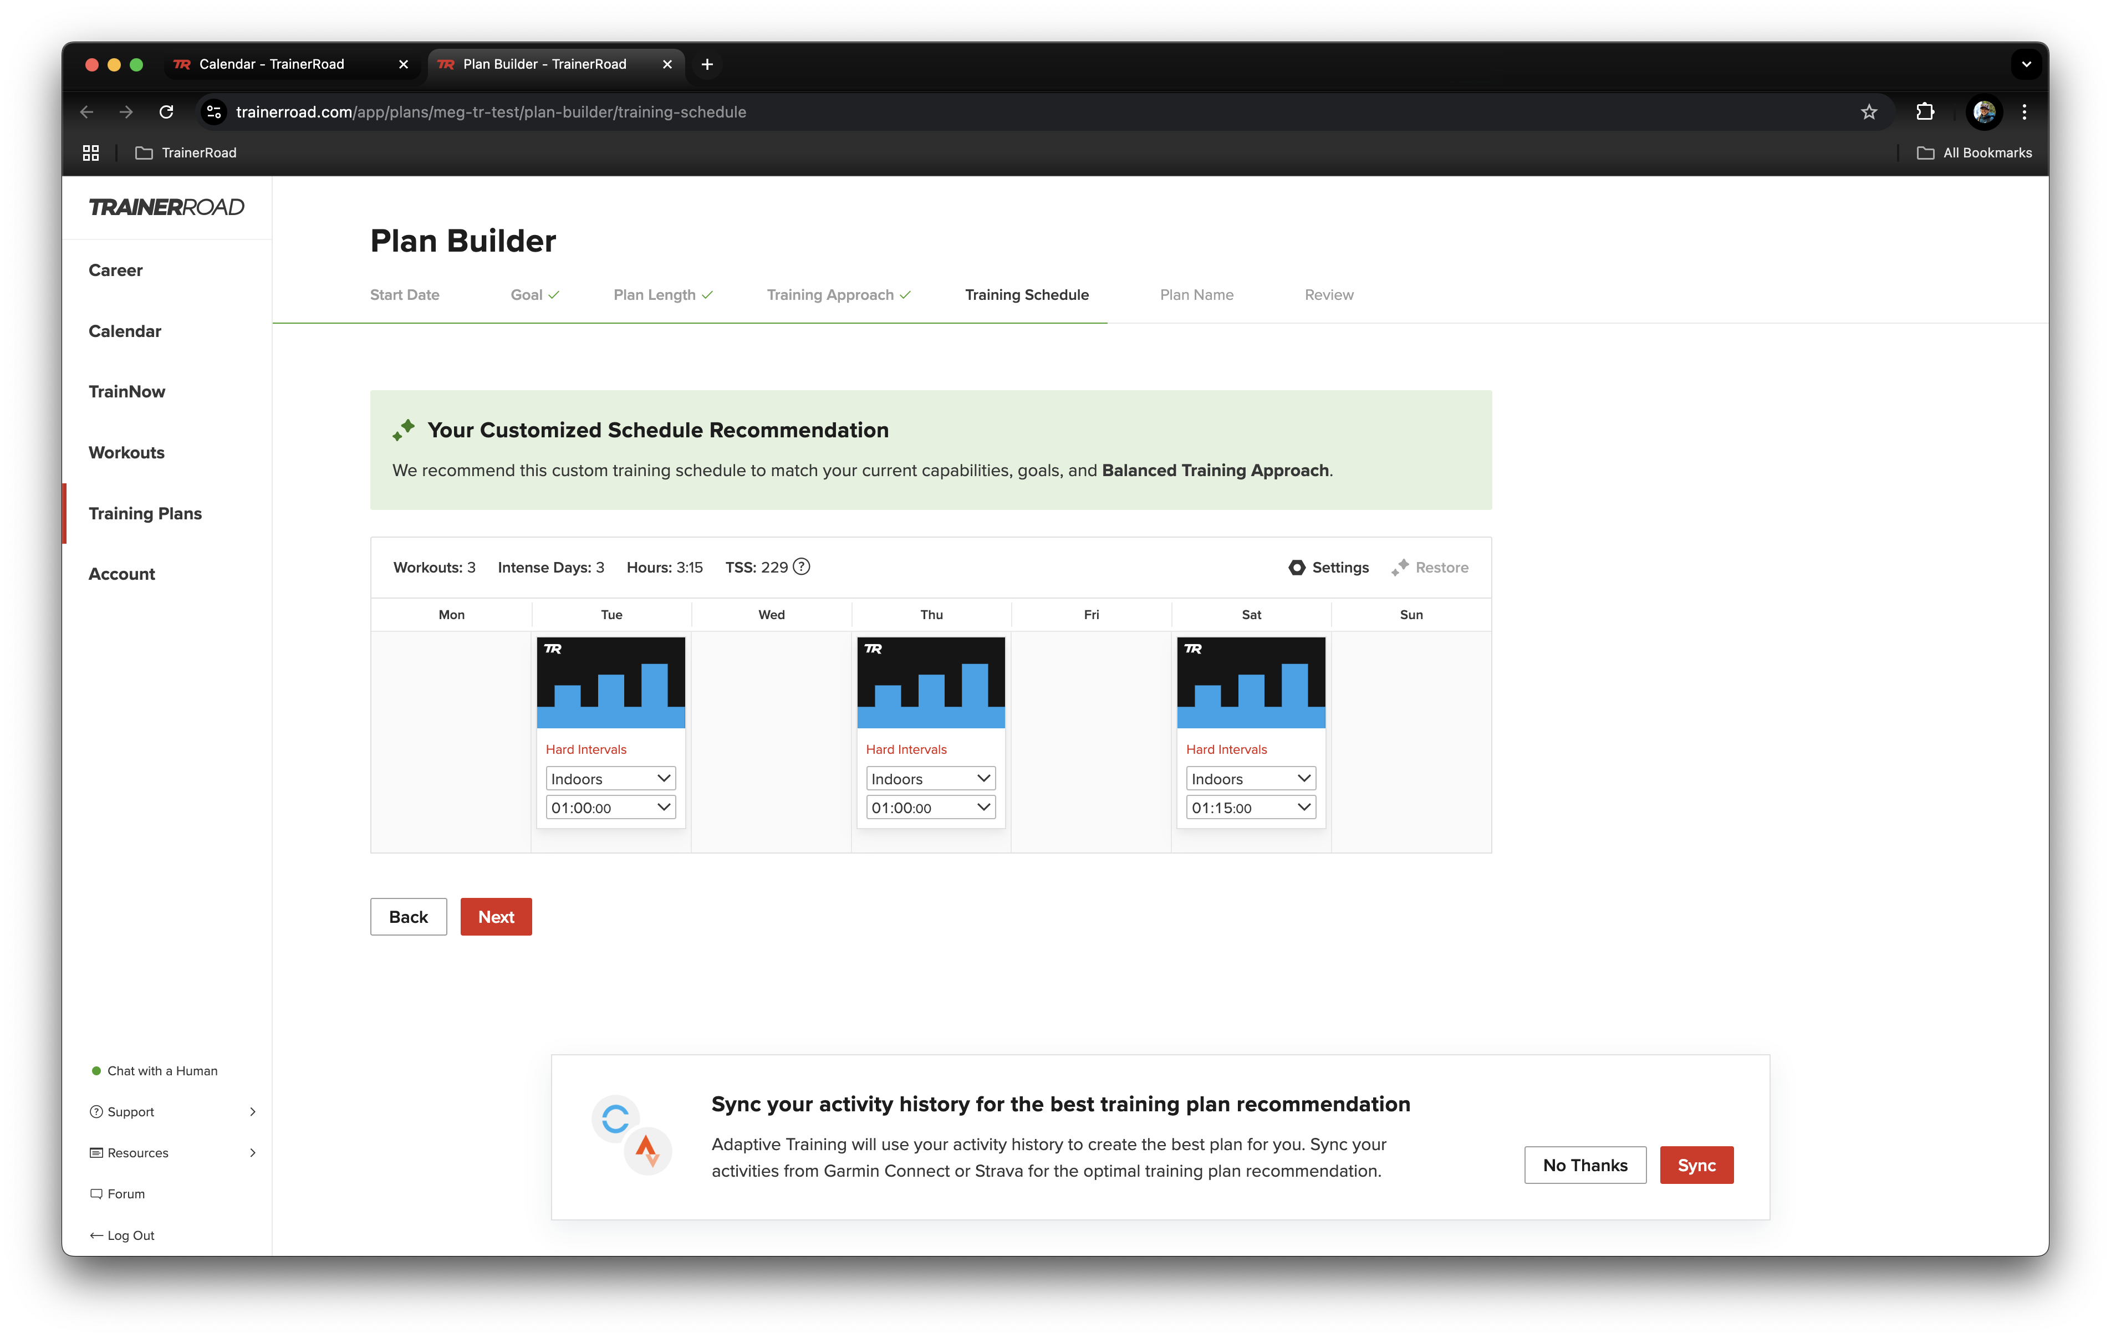Open Chat with a Human
2111x1338 pixels.
154,1071
